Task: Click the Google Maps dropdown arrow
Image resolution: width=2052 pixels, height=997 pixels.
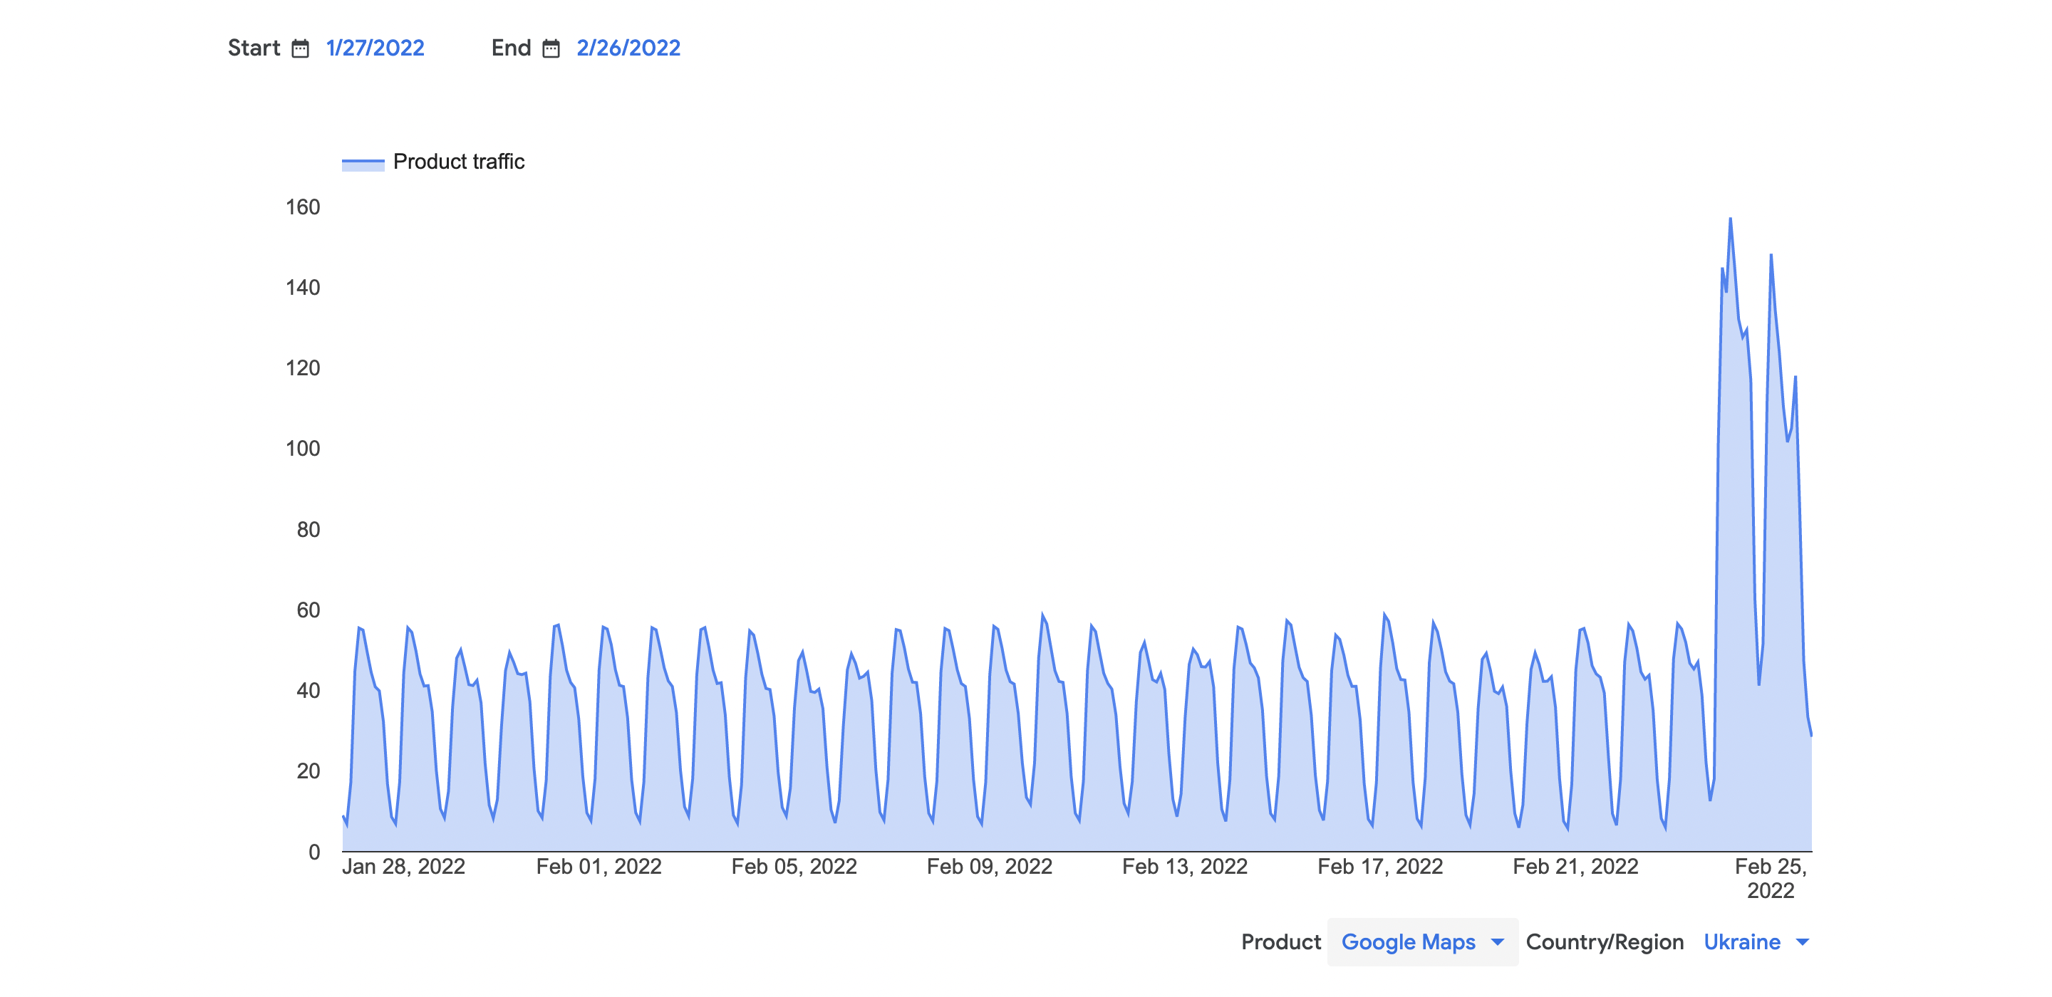Action: tap(1497, 942)
